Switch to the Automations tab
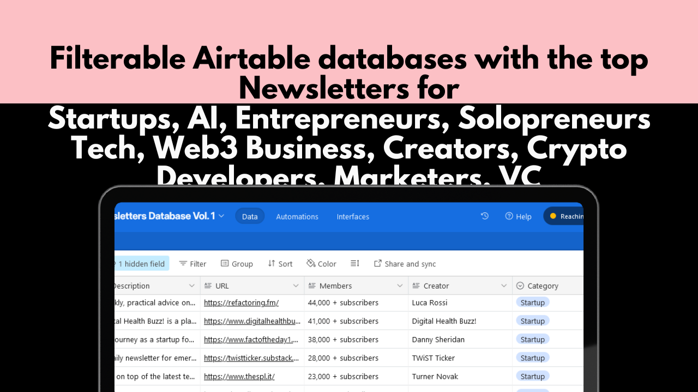 tap(297, 216)
